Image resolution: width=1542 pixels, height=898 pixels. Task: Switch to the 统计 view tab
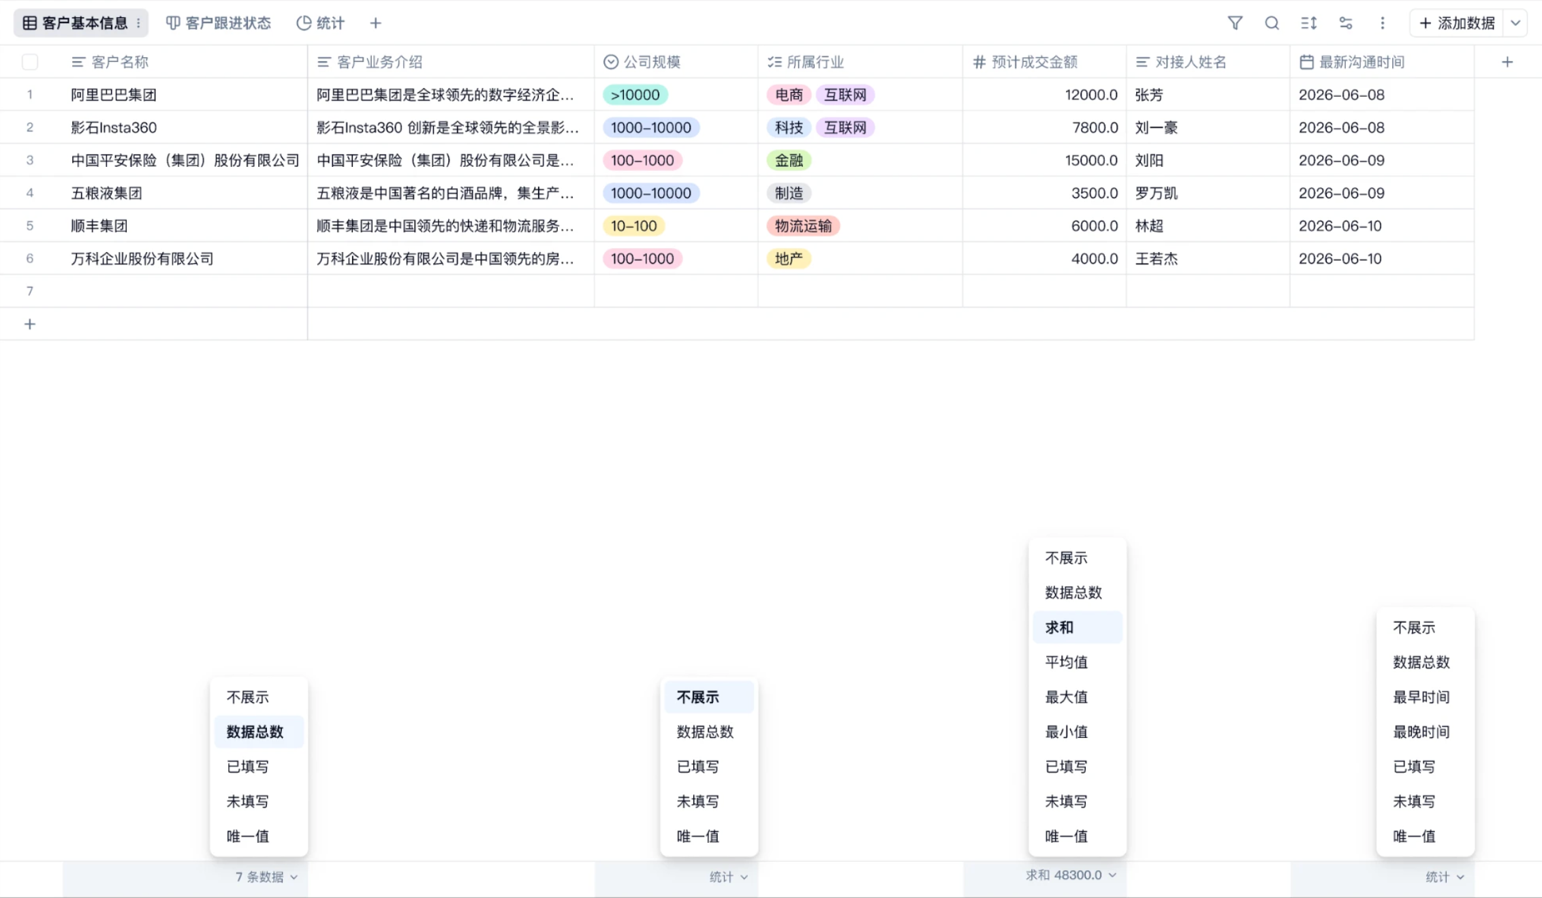(x=321, y=23)
